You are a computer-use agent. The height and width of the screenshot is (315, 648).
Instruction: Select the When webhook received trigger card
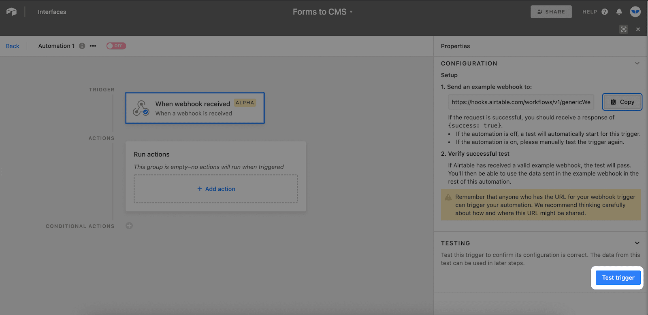tap(195, 108)
